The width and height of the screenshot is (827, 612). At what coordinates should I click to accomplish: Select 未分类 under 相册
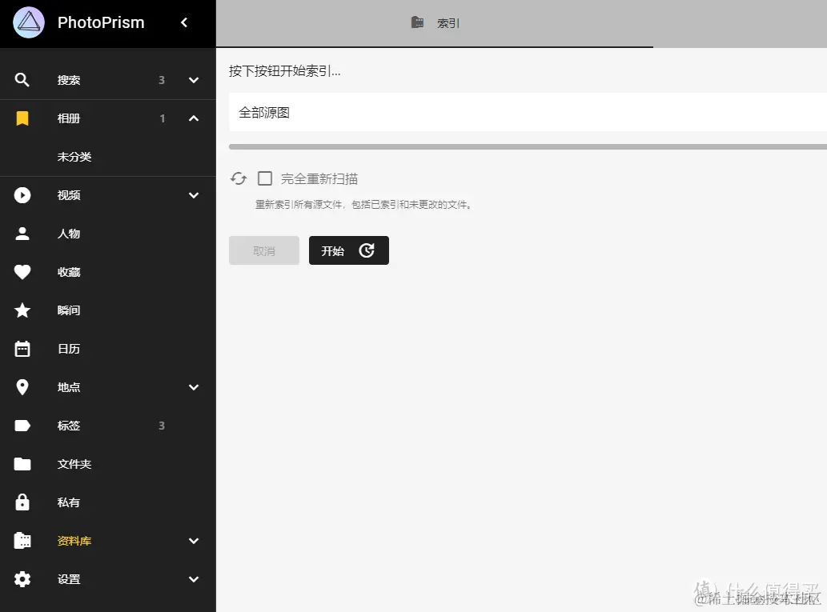tap(74, 156)
